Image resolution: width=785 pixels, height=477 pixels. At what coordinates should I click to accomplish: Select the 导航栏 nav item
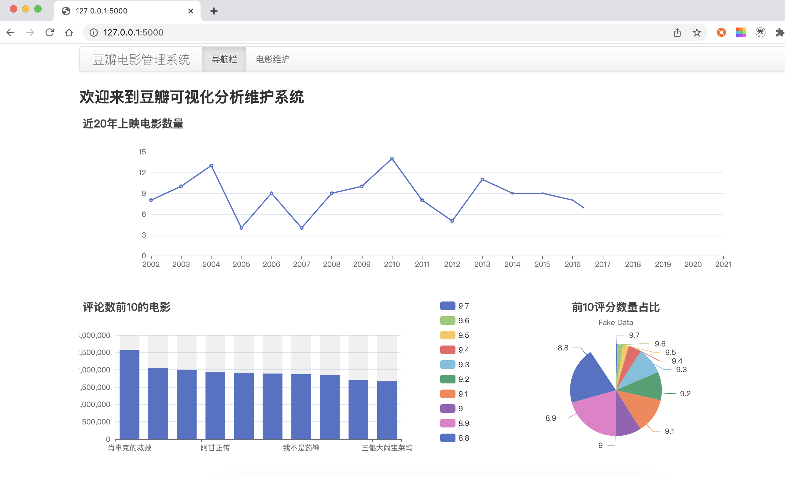tap(224, 59)
